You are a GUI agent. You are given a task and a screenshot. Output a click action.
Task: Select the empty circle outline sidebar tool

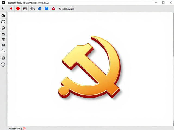pos(3,64)
